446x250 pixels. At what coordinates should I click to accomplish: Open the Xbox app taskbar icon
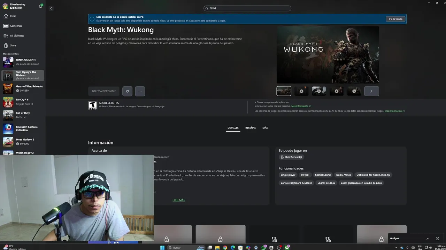pos(287,248)
